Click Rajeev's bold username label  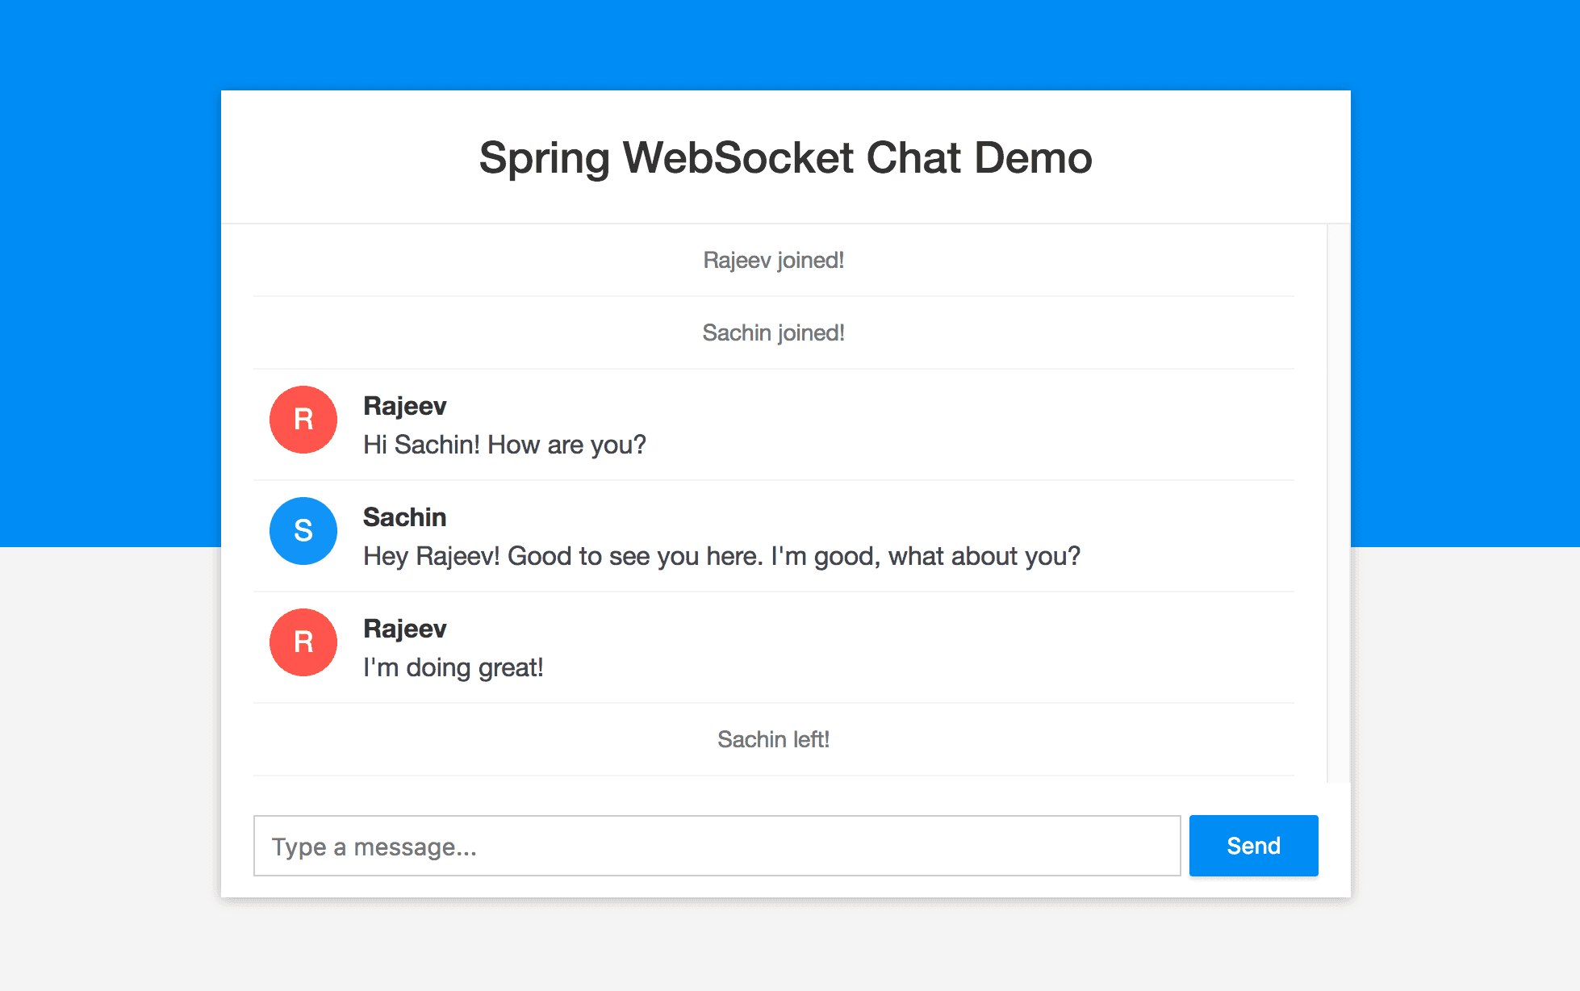405,406
